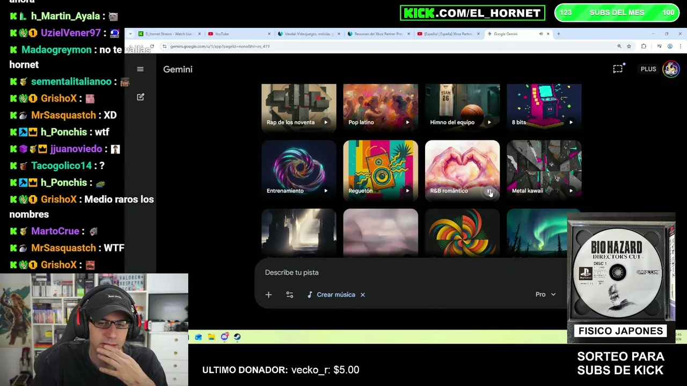This screenshot has height=386, width=687.
Task: Open Discord from the taskbar
Action: [224, 337]
